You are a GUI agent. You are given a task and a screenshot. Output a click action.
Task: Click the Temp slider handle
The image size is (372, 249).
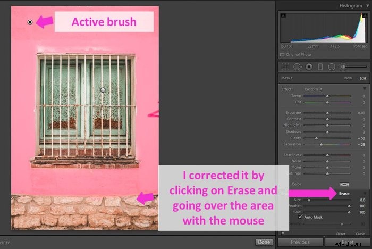coord(327,96)
